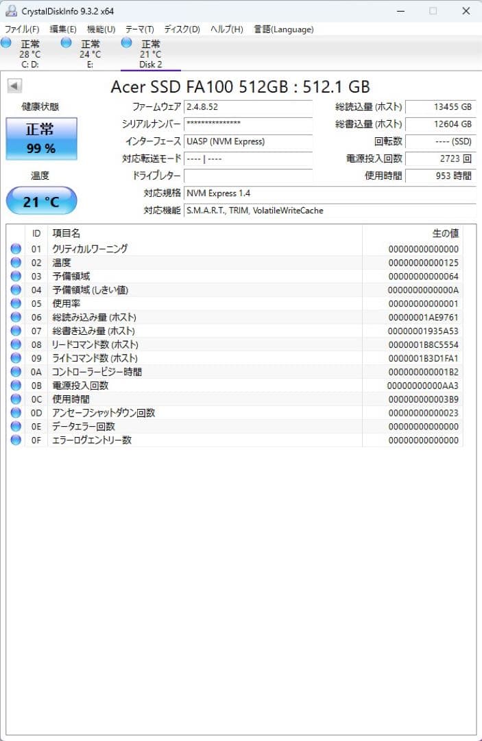Click the masked シリアルナンバー field
The width and height of the screenshot is (482, 741).
[x=248, y=123]
